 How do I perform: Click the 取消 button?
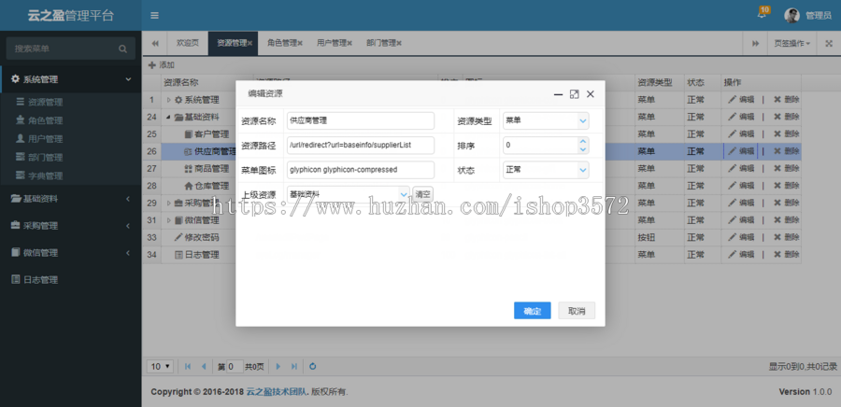[577, 311]
